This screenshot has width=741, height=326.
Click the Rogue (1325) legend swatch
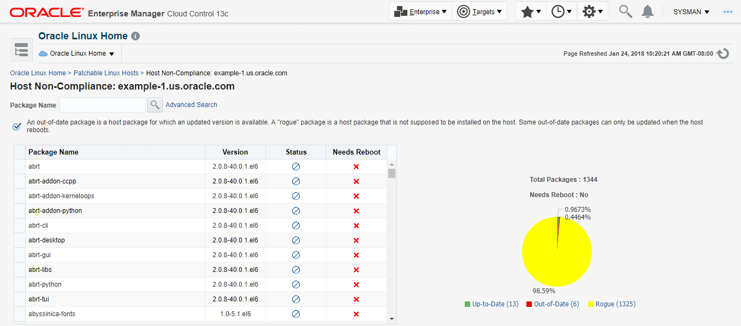(591, 304)
